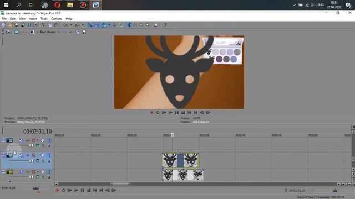Click Preview on External Monitor icon
The height and width of the screenshot is (199, 355).
click(x=16, y=32)
